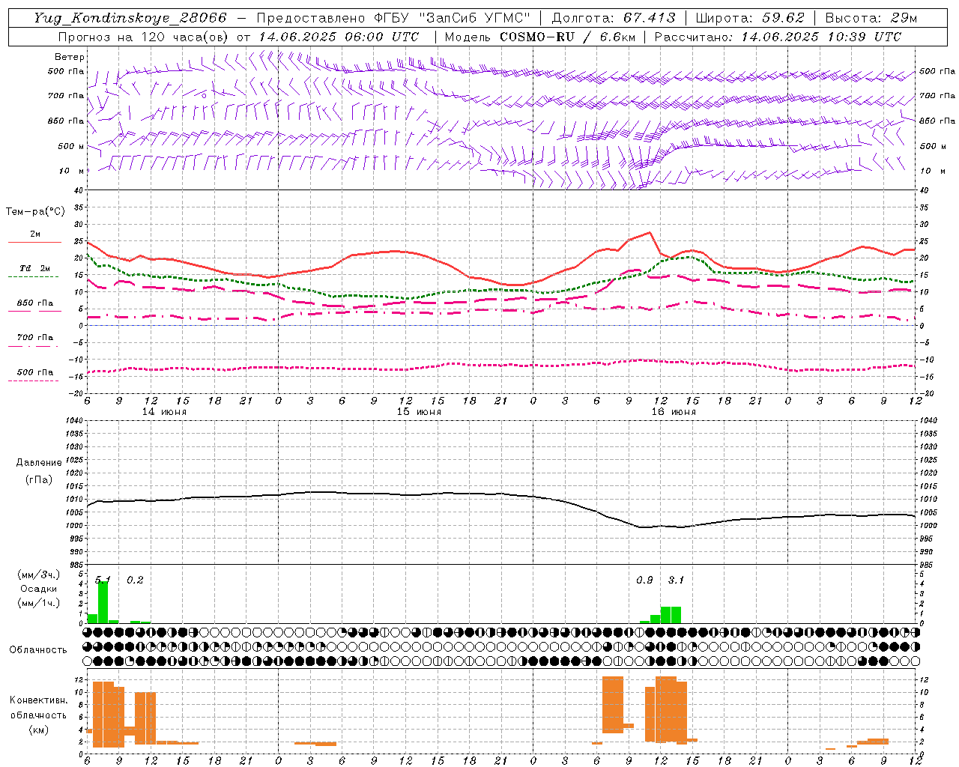
Task: Click the 16 июня date label
Action: [x=674, y=412]
